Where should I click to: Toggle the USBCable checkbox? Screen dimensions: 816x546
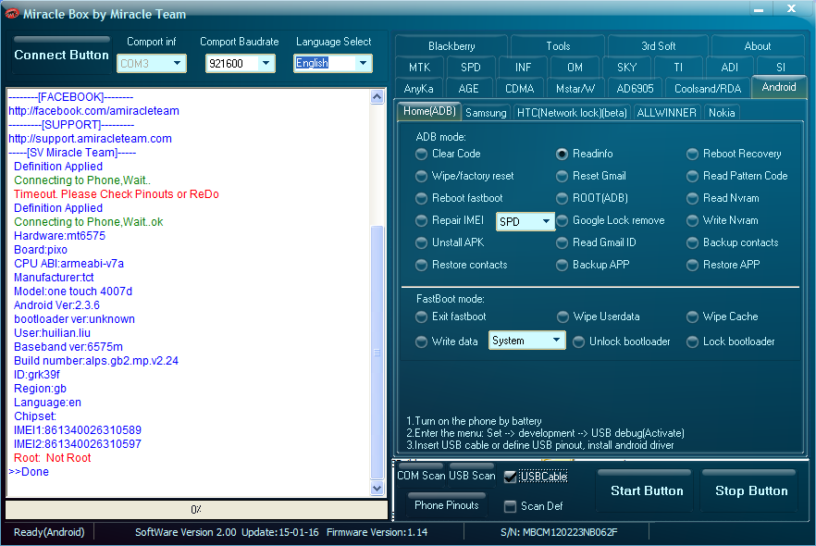tap(510, 477)
